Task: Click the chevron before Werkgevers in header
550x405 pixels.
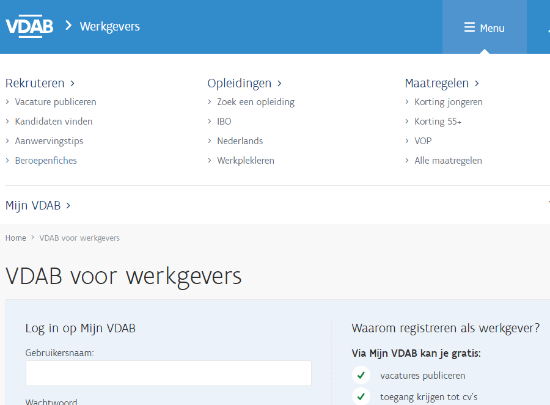Action: tap(68, 26)
